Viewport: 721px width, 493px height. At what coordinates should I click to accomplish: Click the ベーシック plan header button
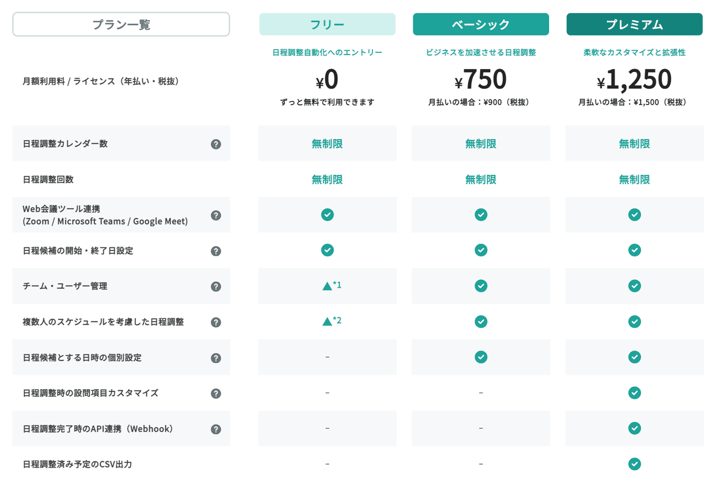point(481,24)
